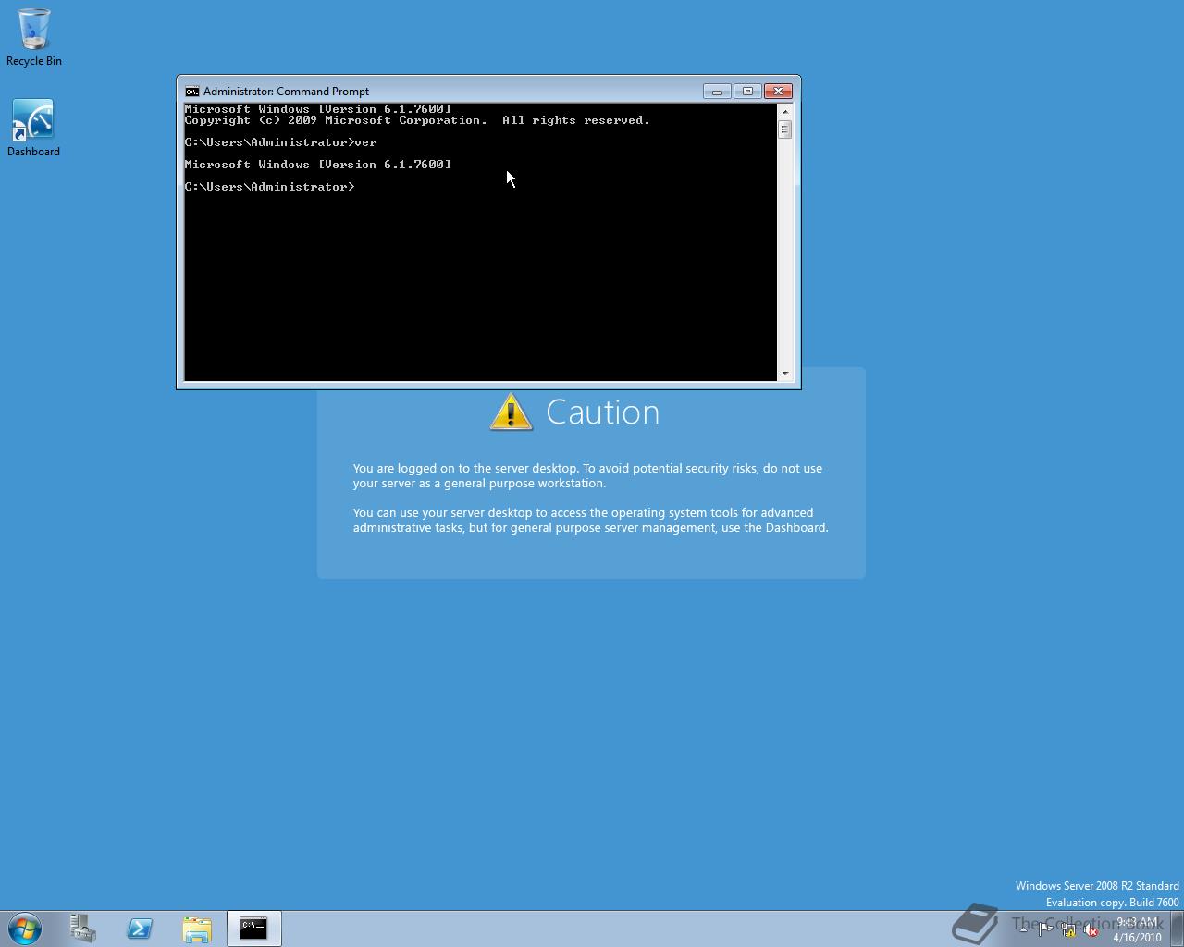This screenshot has width=1184, height=947.
Task: Open the Action Center flag icon
Action: (1045, 929)
